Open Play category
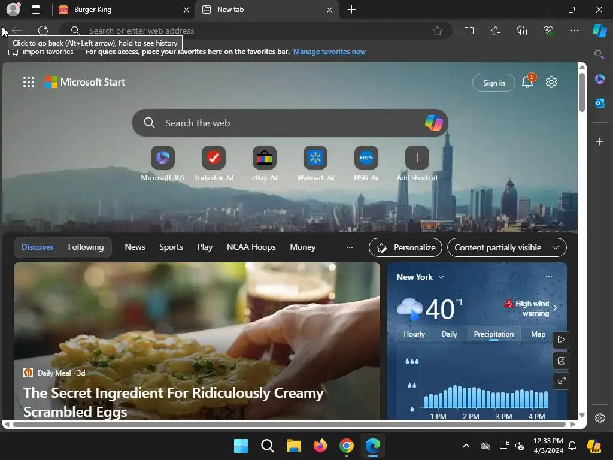Image resolution: width=613 pixels, height=460 pixels. pos(205,247)
